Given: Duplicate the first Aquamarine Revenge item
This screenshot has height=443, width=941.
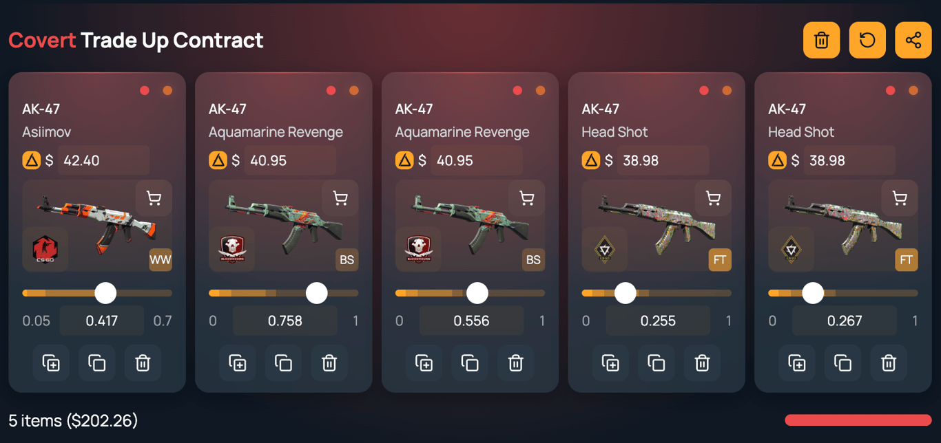Looking at the screenshot, I should [x=238, y=363].
